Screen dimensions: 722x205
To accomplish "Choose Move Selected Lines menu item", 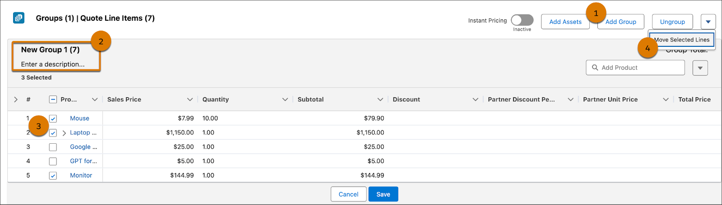I will click(x=682, y=40).
